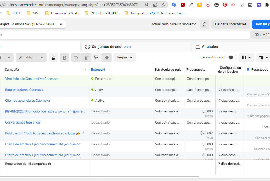The width and height of the screenshot is (270, 181).
Task: Focus the campaign search filter field
Action: tap(125, 35)
